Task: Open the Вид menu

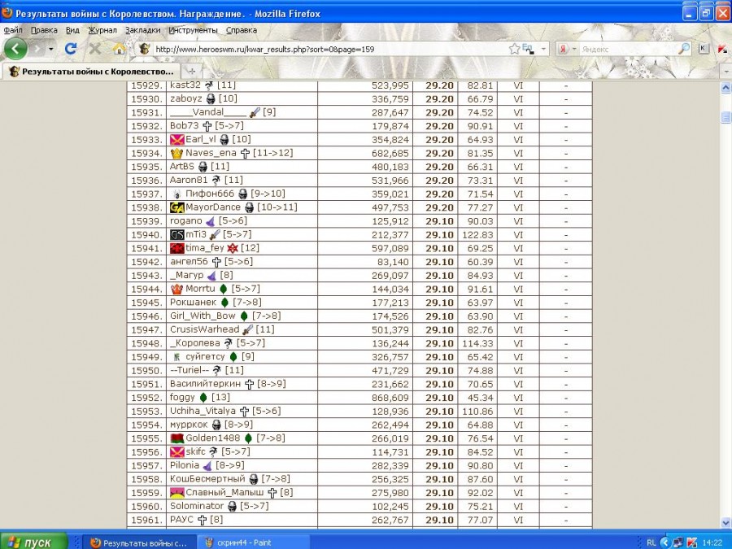Action: pyautogui.click(x=72, y=30)
